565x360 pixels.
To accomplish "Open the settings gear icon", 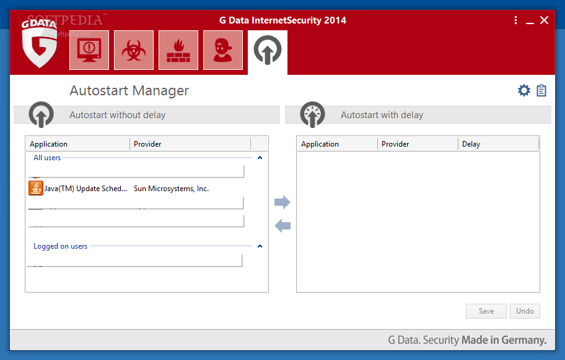I will point(524,90).
